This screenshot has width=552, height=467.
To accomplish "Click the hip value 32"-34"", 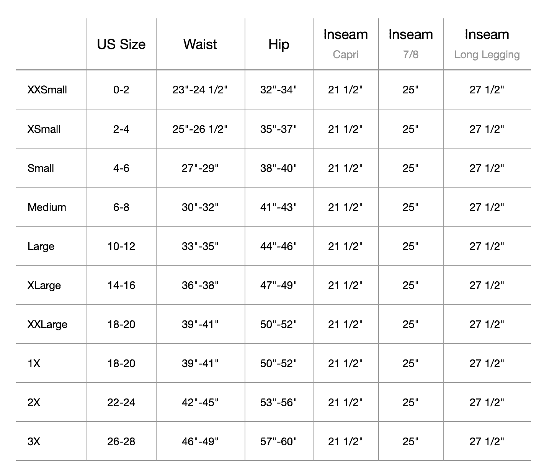I will 279,90.
